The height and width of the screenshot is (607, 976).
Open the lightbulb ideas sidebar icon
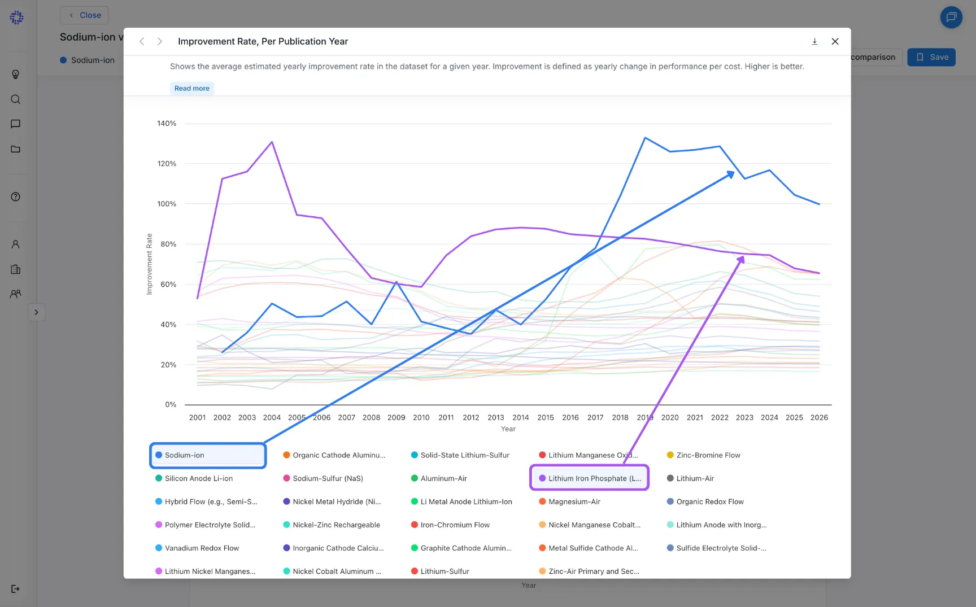click(x=16, y=75)
